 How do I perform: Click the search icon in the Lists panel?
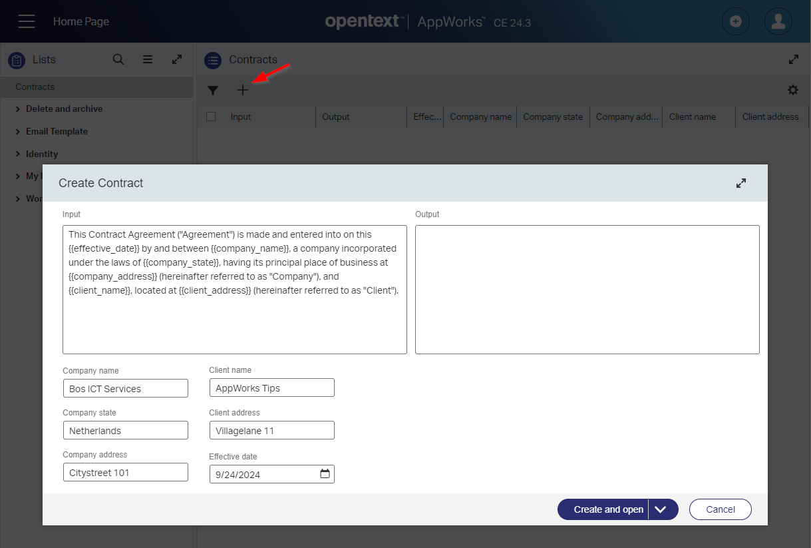coord(118,59)
